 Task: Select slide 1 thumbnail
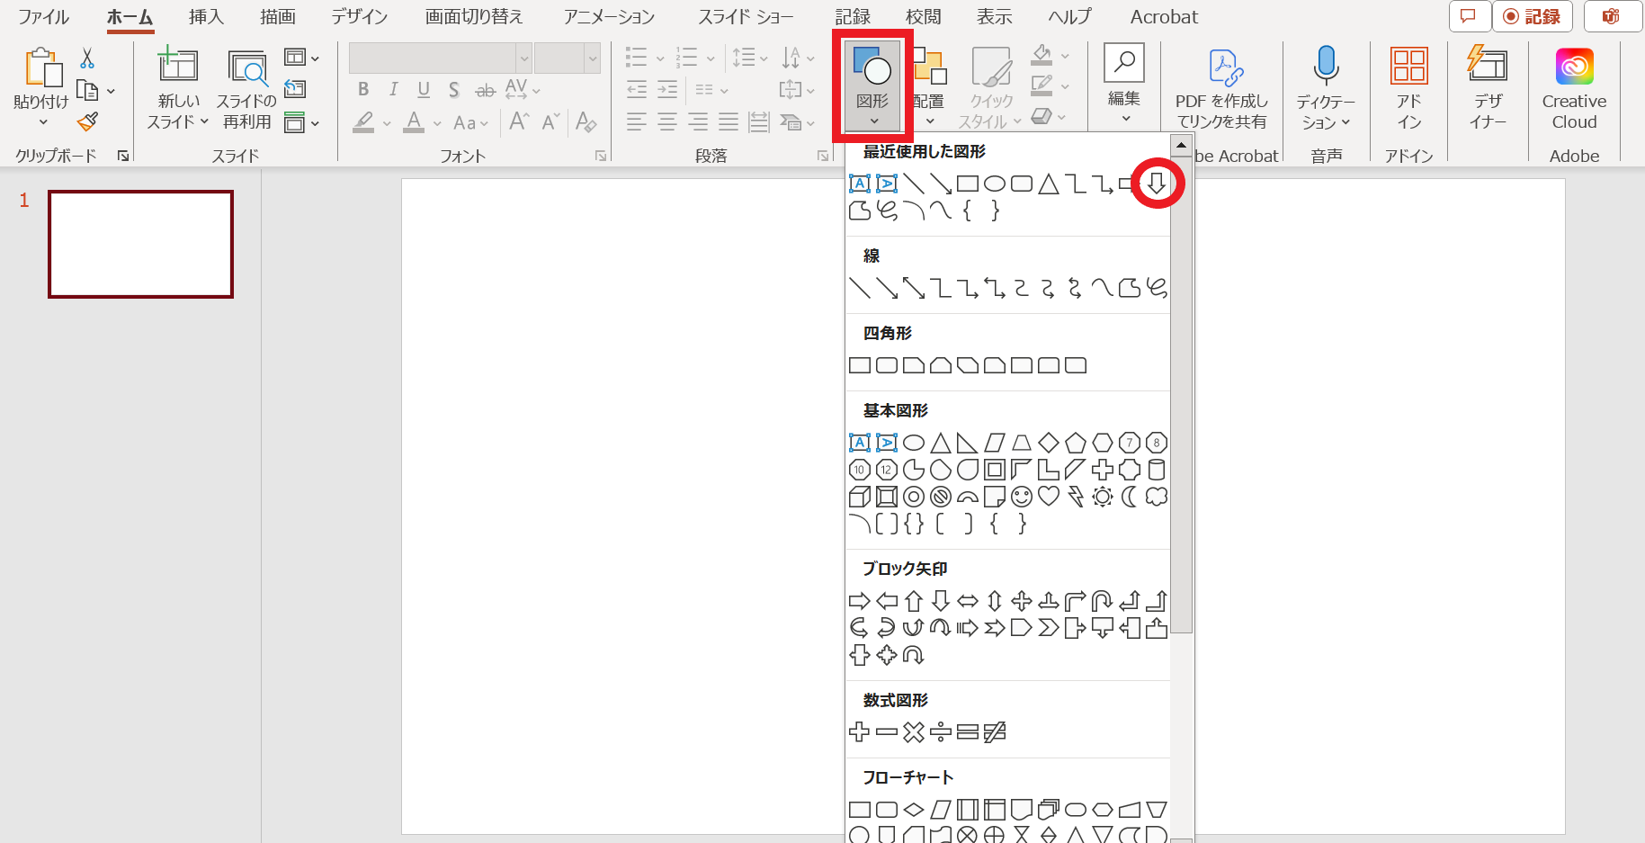click(x=140, y=244)
